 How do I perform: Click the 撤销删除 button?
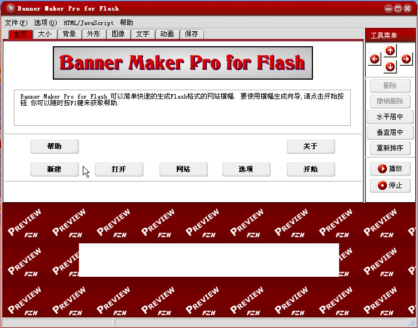[390, 101]
